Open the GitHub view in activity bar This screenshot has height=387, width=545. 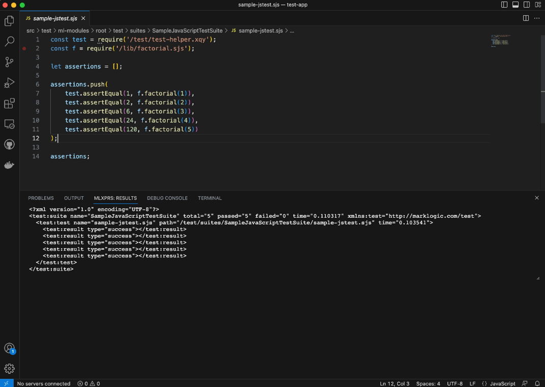pos(9,145)
